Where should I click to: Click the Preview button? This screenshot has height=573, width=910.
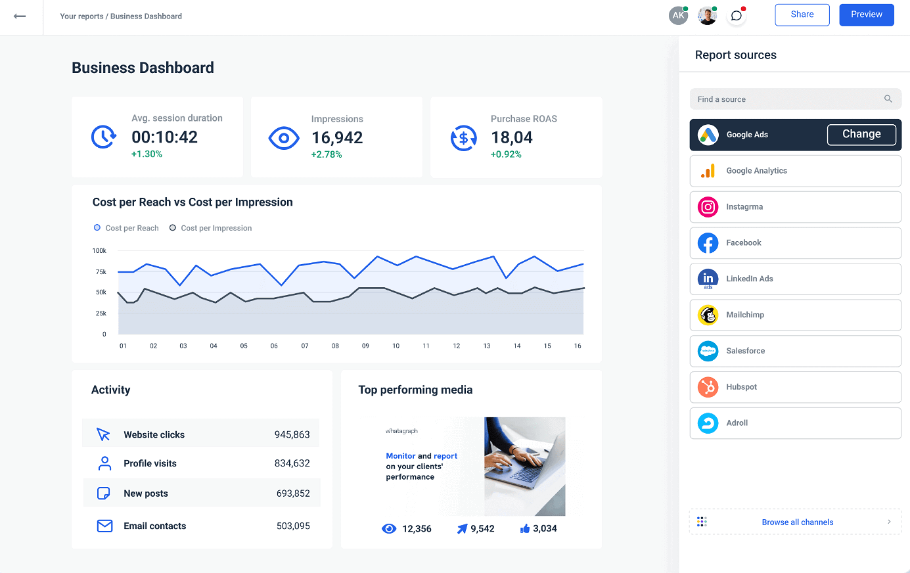coord(866,14)
